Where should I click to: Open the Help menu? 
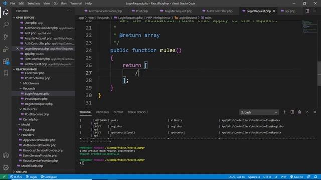88,3
